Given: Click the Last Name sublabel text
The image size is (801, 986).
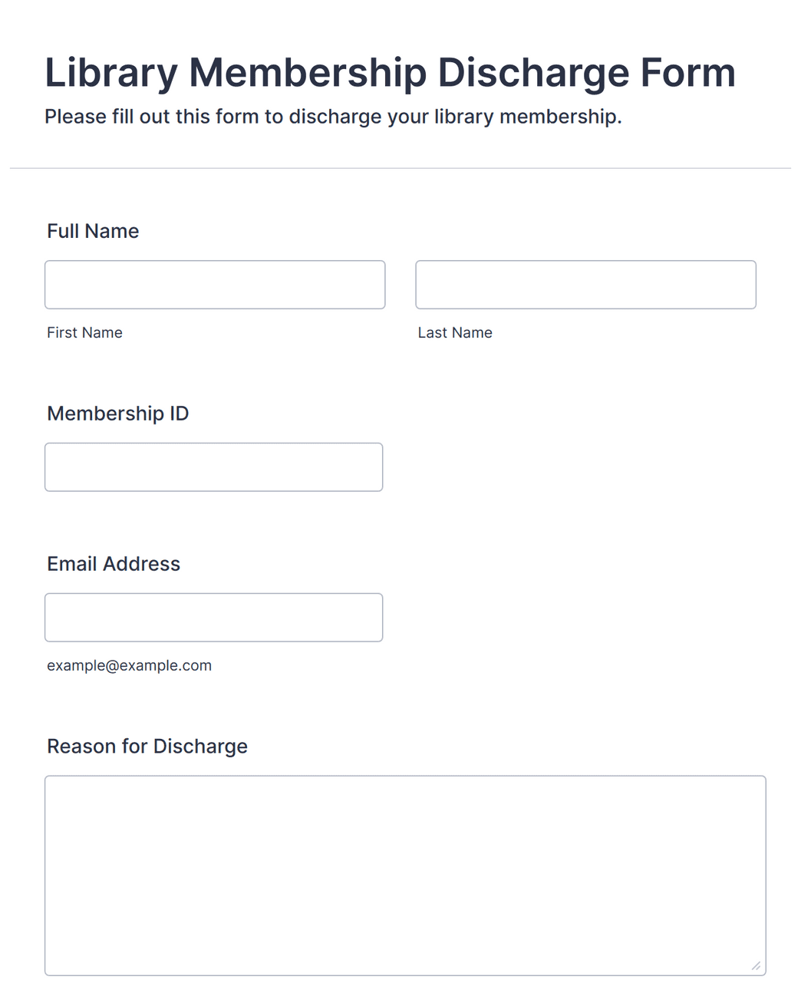Looking at the screenshot, I should [455, 332].
